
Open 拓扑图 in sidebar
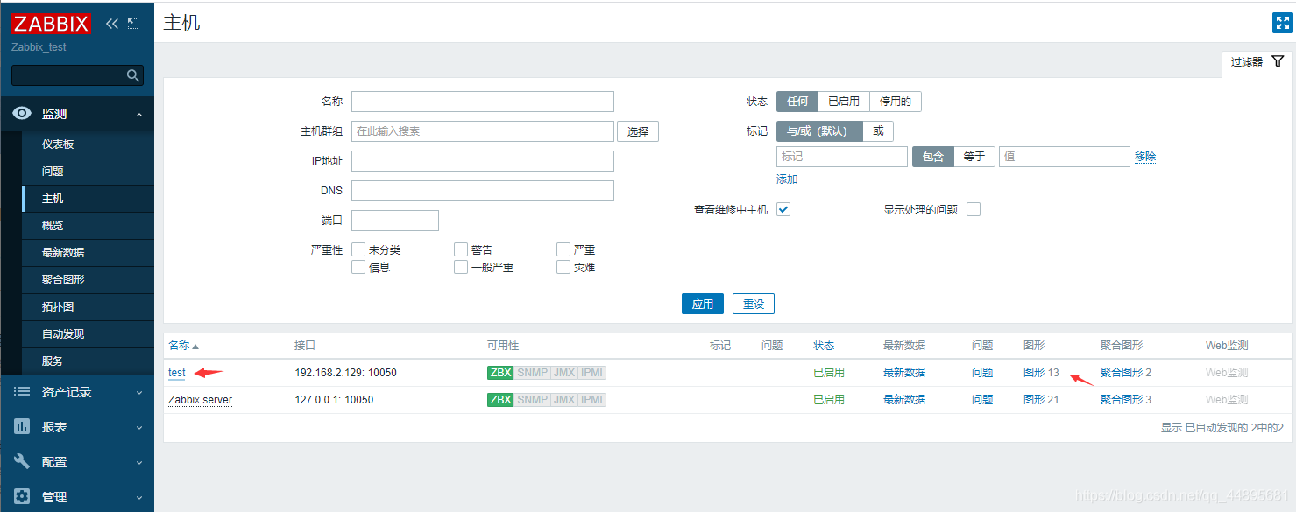pyautogui.click(x=88, y=307)
